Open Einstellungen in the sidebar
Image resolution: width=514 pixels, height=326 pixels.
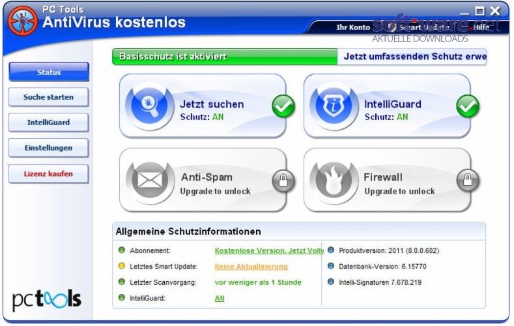coord(48,148)
